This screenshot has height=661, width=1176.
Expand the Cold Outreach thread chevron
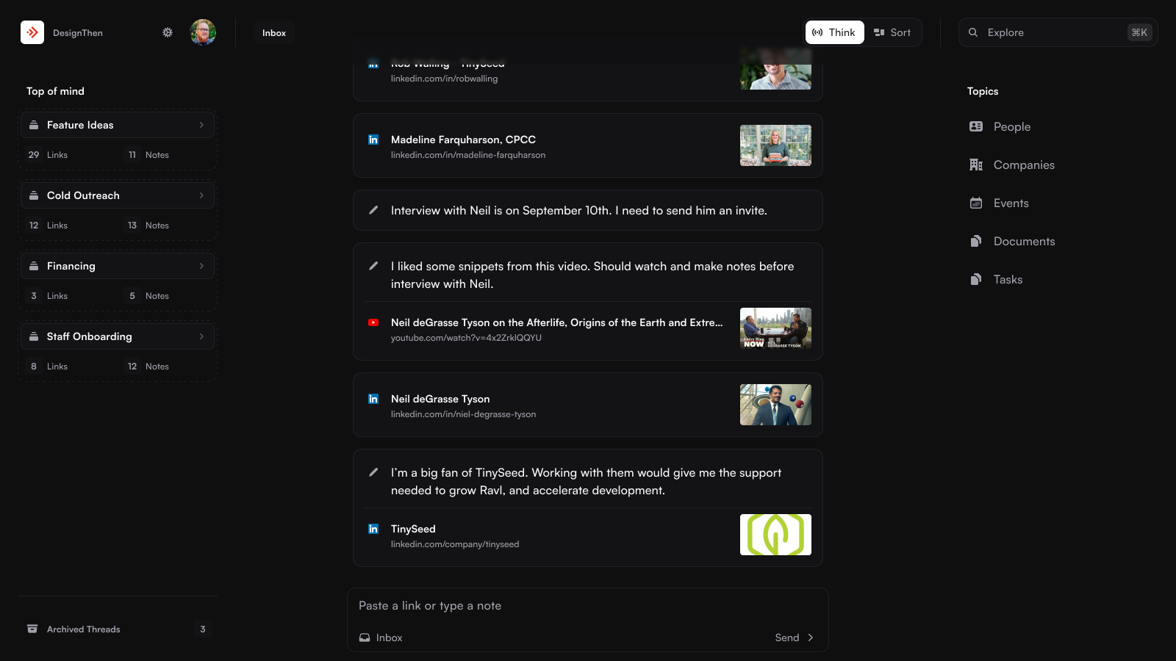pos(201,195)
